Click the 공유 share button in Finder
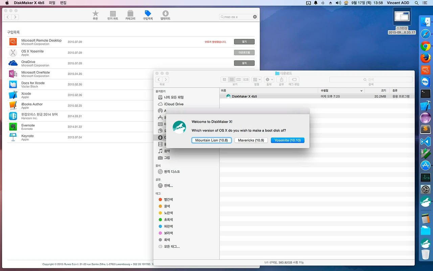Image resolution: width=433 pixels, height=271 pixels. [281, 80]
